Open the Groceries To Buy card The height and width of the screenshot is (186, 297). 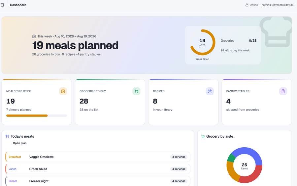110,102
